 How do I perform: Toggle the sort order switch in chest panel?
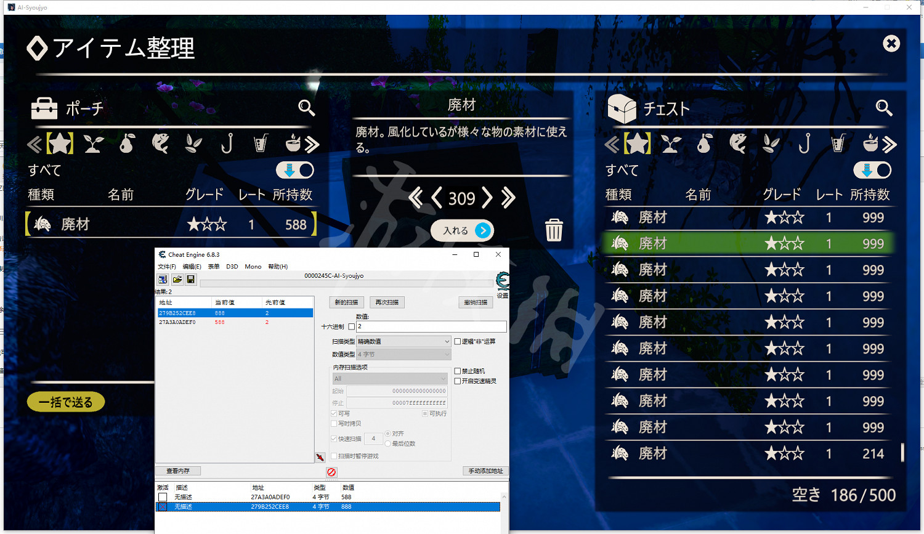pyautogui.click(x=872, y=170)
